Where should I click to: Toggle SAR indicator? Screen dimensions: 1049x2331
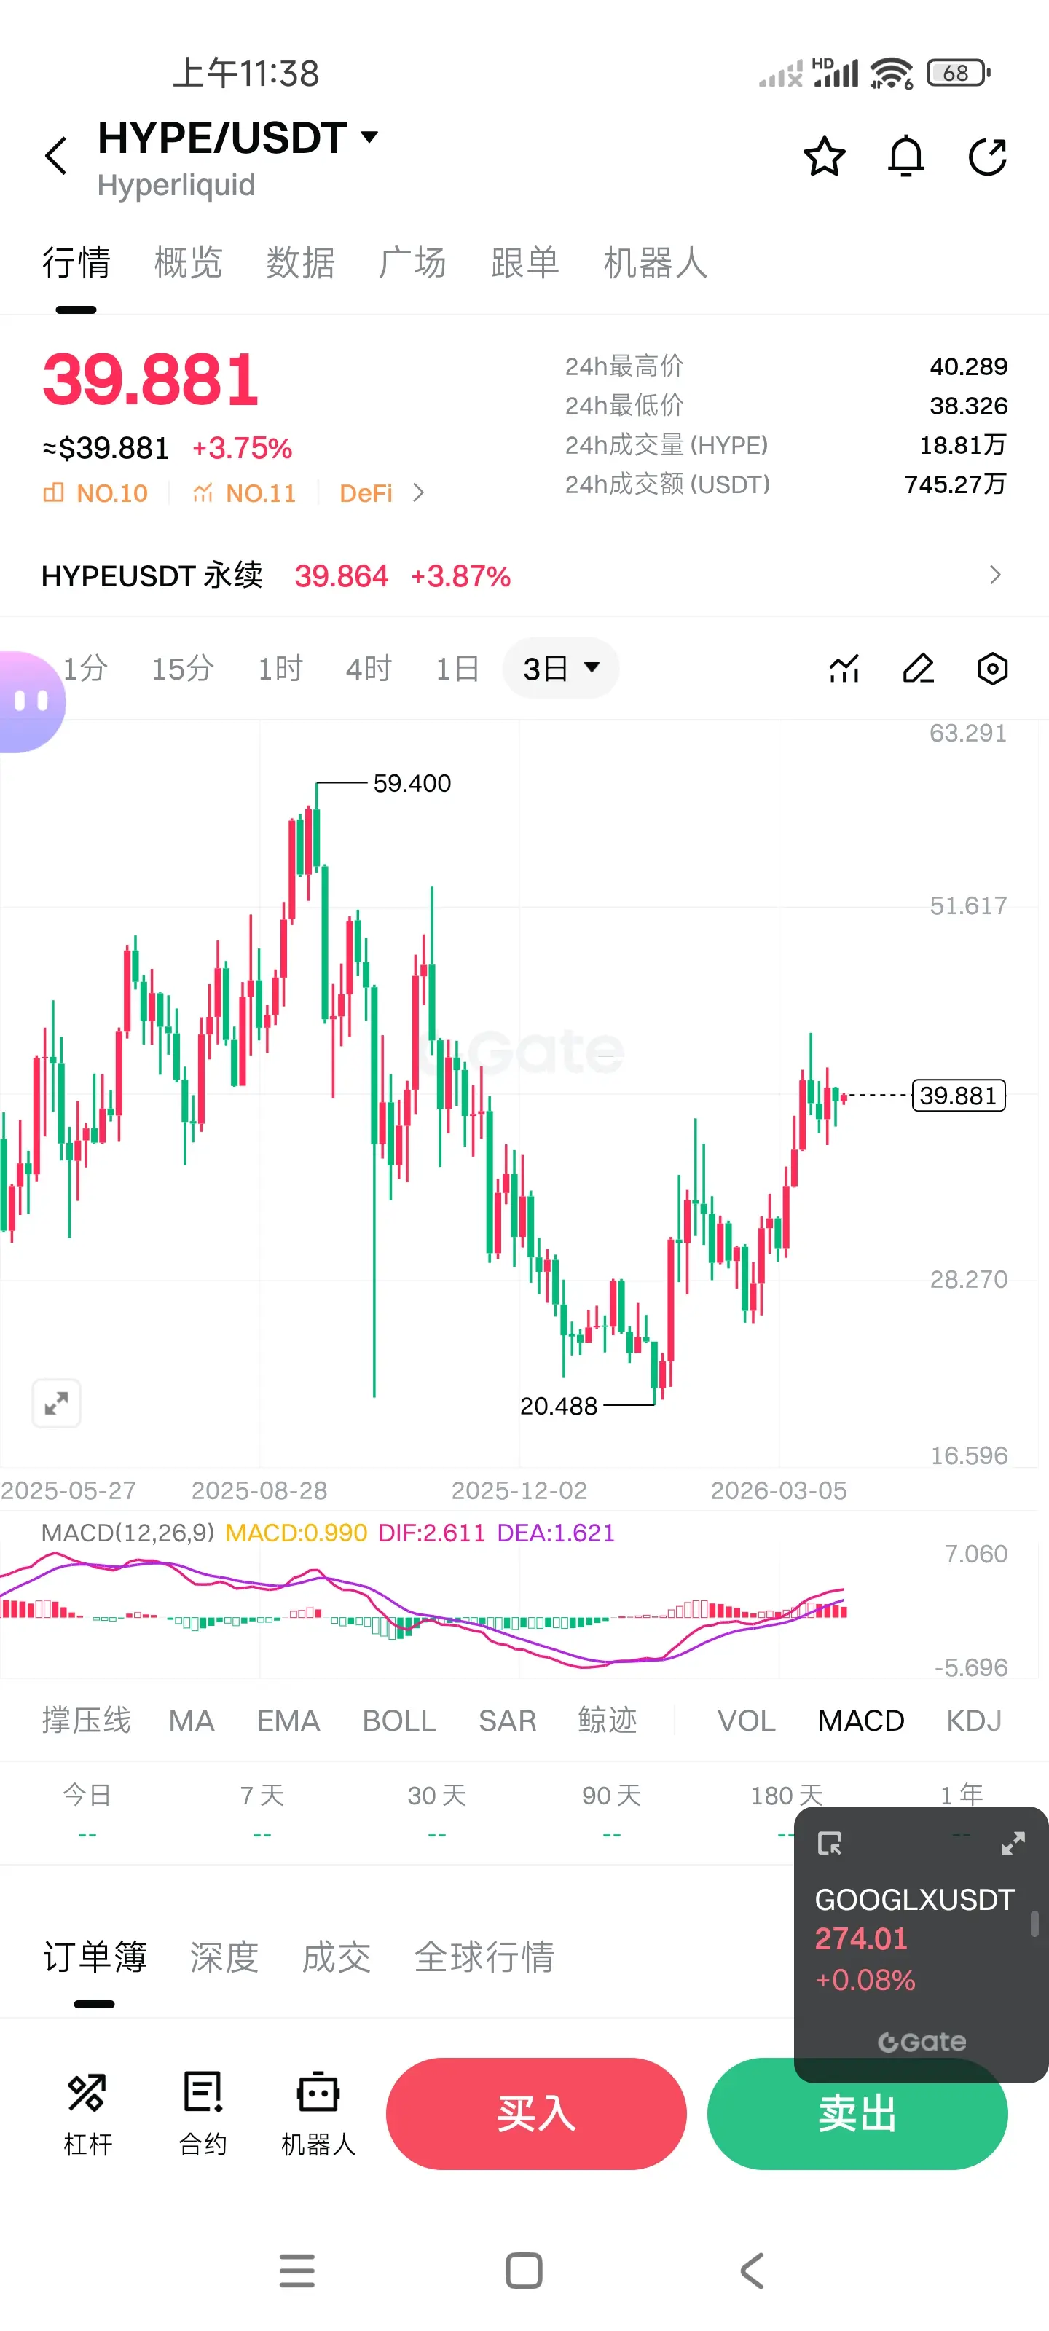click(x=508, y=1720)
